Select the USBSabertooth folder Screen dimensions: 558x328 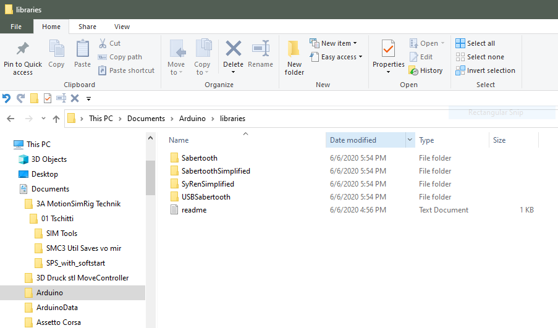(x=206, y=197)
